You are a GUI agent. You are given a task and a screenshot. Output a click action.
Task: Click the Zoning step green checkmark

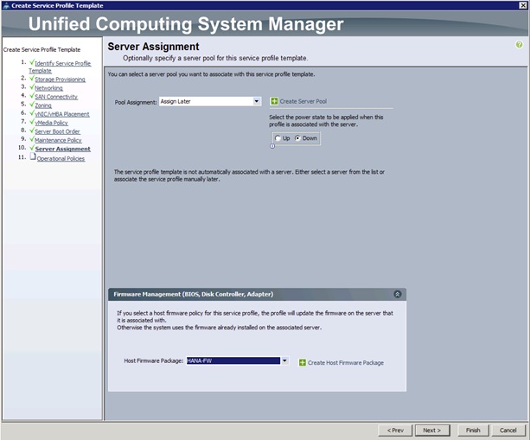(x=32, y=105)
